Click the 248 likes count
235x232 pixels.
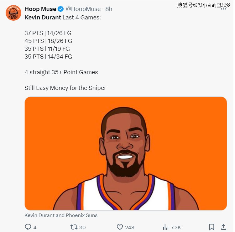[x=130, y=227]
